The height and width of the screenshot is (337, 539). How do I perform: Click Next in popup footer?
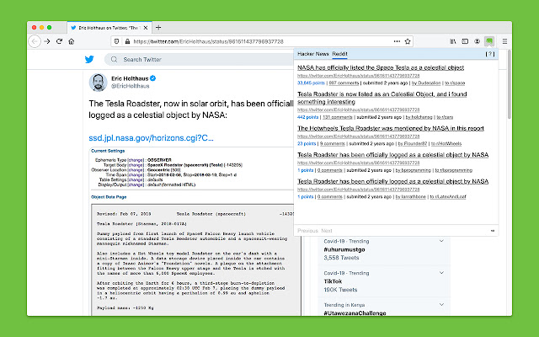point(327,231)
